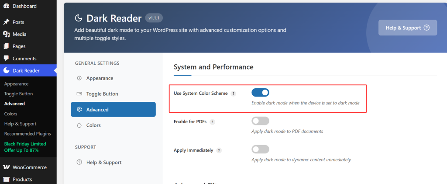Open the Advanced submenu link in sidebar
Image resolution: width=447 pixels, height=184 pixels.
(x=14, y=104)
